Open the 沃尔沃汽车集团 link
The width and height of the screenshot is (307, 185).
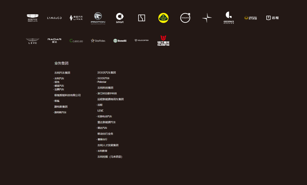107,72
